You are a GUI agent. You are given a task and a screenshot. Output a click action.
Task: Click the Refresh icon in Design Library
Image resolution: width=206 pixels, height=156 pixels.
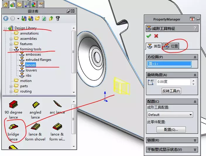(44, 18)
